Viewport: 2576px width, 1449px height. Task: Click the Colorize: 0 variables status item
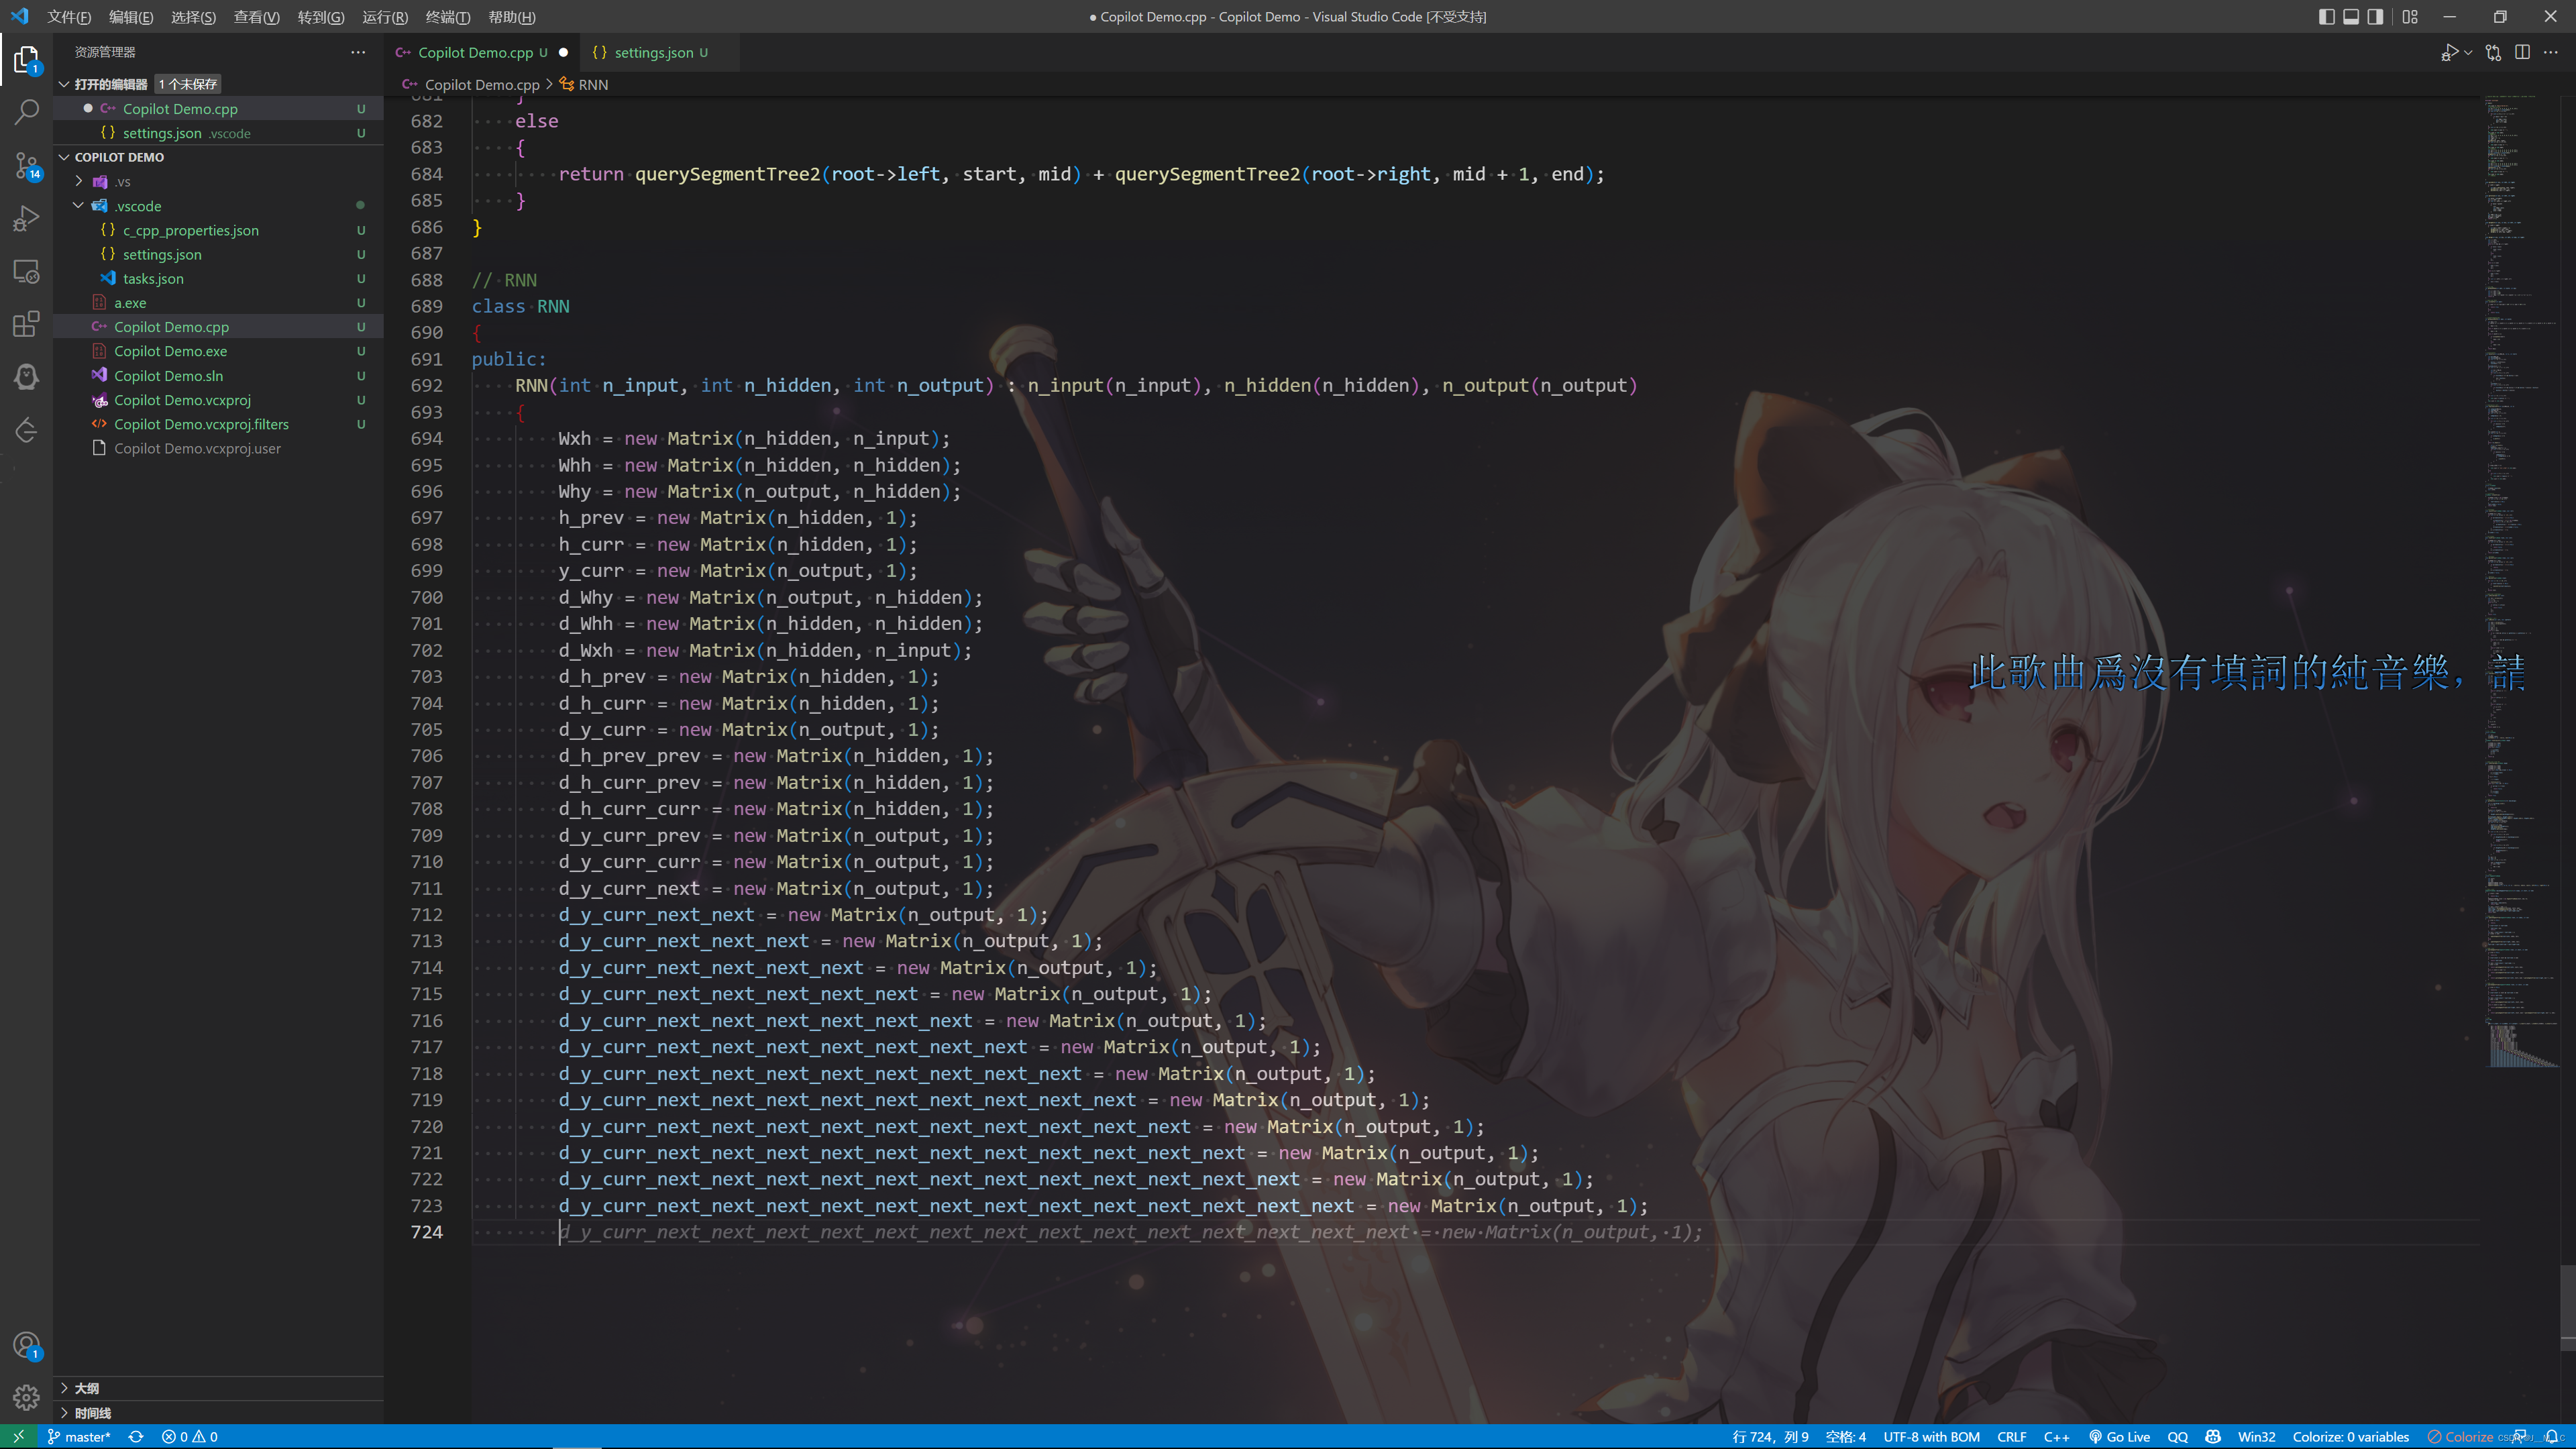click(2350, 1436)
